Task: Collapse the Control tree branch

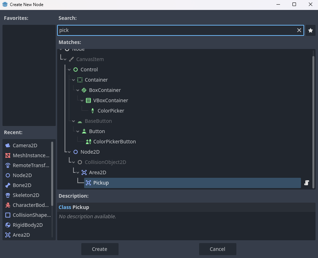Action: [x=69, y=70]
